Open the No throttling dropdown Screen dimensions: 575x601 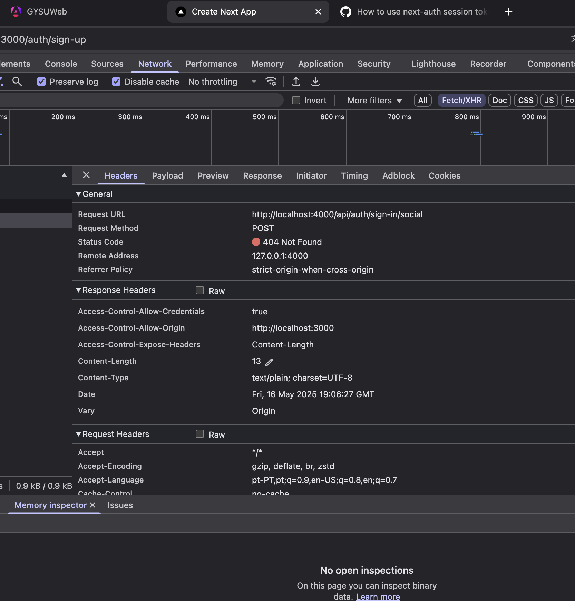pos(223,82)
